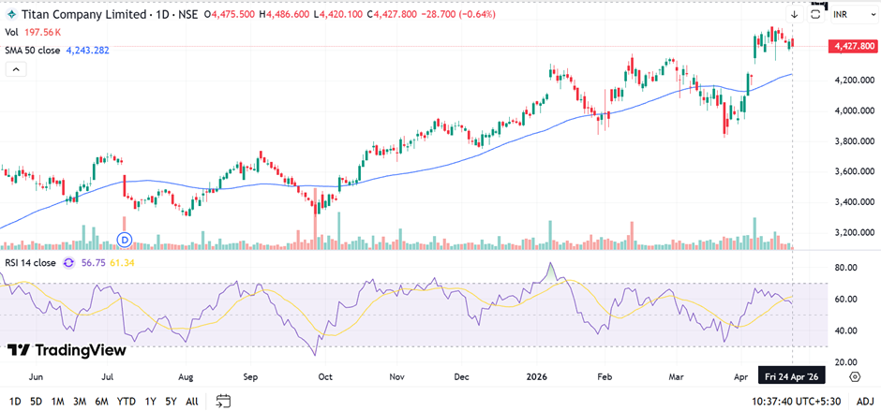The height and width of the screenshot is (411, 881).
Task: Open chart settings gear in bottom right
Action: coord(855,376)
